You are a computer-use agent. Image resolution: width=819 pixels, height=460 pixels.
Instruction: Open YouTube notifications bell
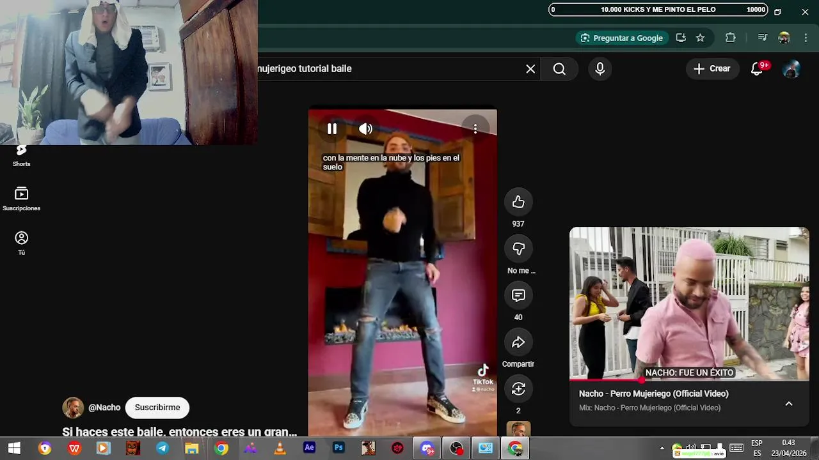coord(757,69)
